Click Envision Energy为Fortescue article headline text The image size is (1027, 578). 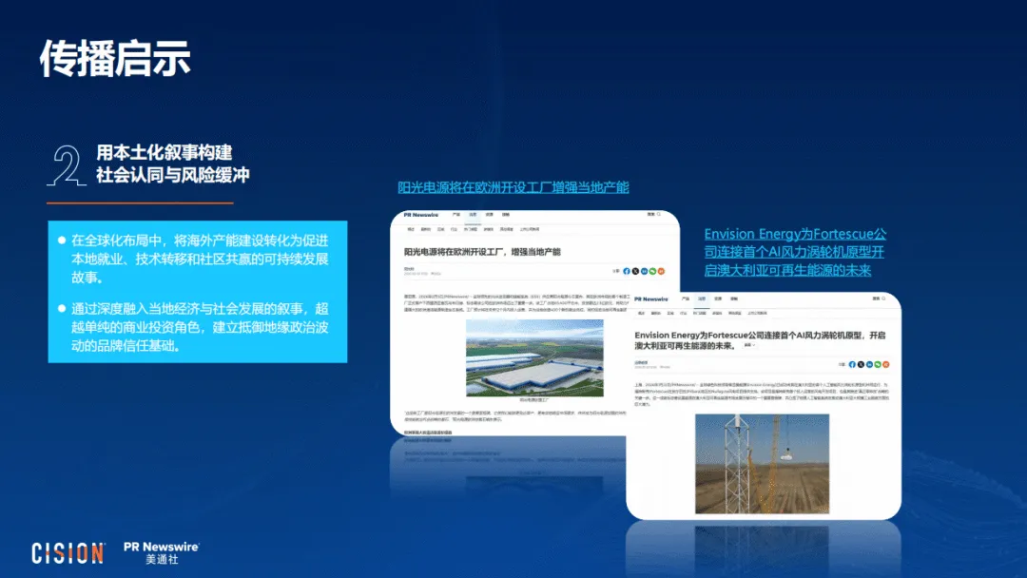pyautogui.click(x=760, y=340)
